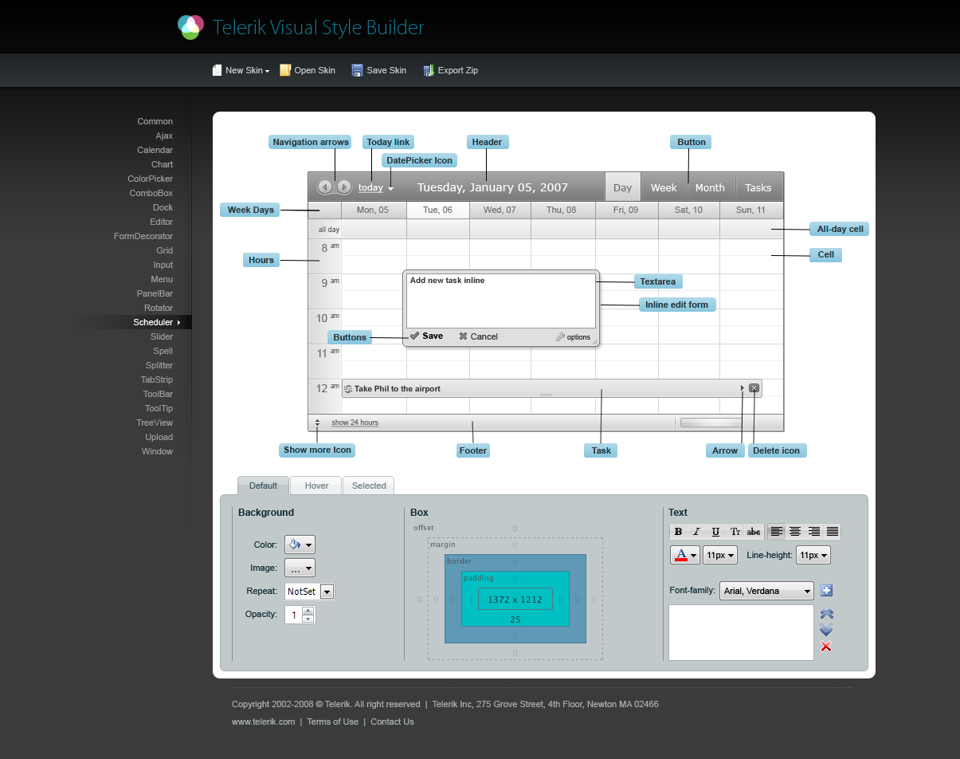The height and width of the screenshot is (759, 960).
Task: Click the 1372 x 1212 box size
Action: (515, 599)
